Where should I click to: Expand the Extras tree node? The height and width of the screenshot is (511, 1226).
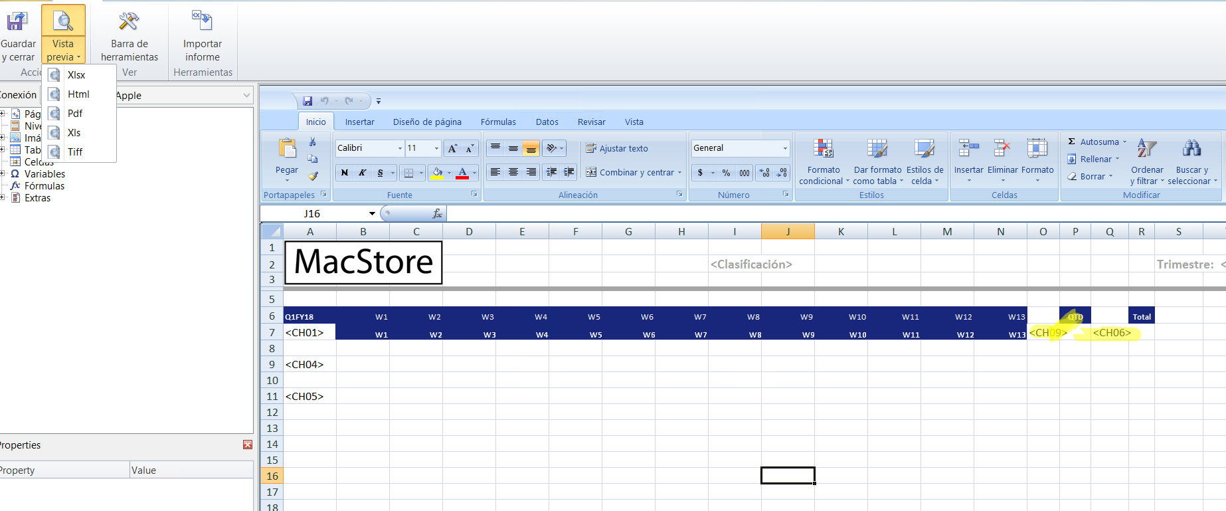coord(3,197)
